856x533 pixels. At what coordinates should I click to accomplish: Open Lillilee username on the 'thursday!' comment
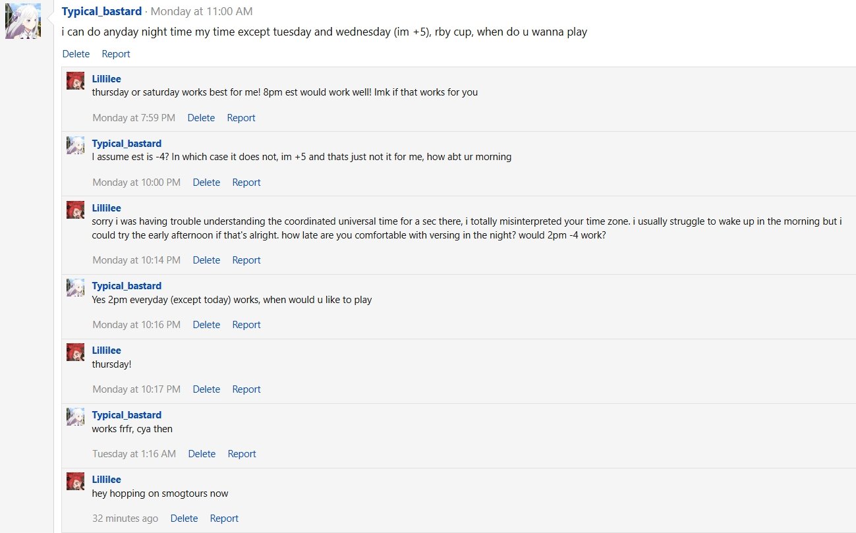click(107, 351)
